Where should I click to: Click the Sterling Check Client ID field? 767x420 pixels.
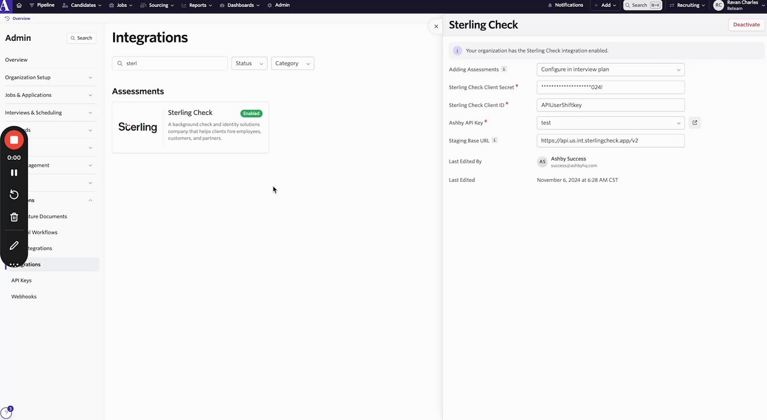coord(611,105)
